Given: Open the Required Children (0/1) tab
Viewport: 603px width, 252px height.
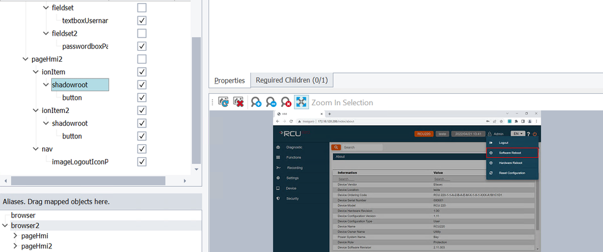Looking at the screenshot, I should coord(292,80).
